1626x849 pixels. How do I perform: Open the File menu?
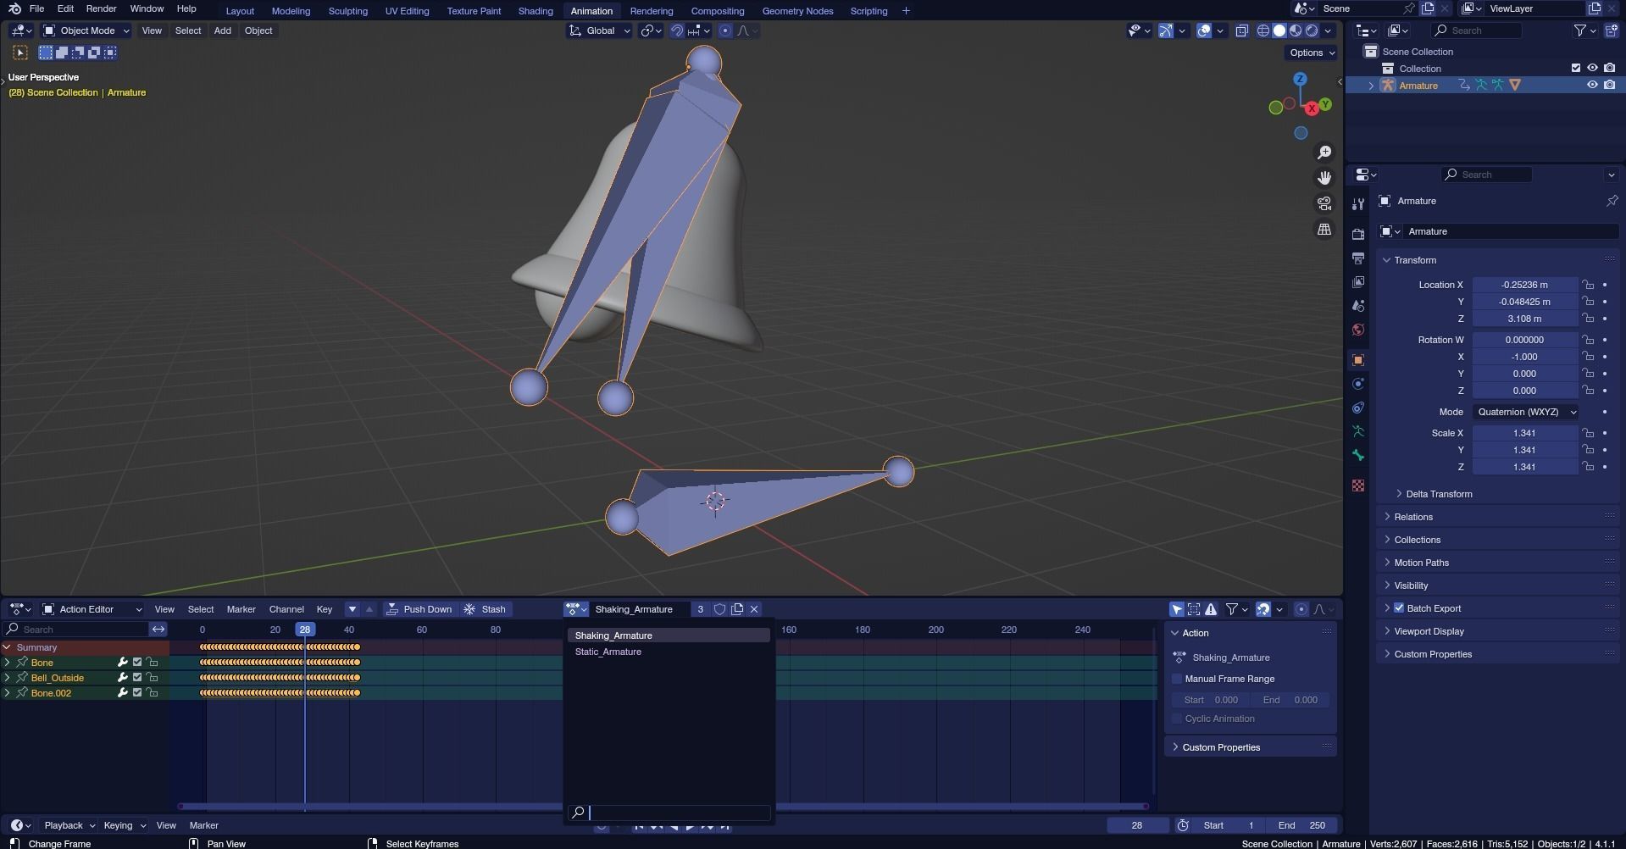(36, 8)
